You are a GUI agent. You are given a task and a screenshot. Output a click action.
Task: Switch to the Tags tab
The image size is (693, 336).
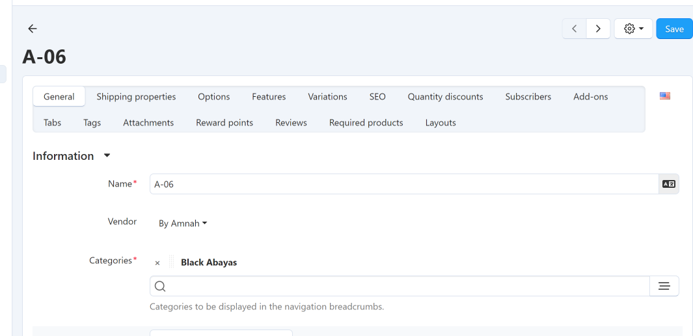(92, 123)
